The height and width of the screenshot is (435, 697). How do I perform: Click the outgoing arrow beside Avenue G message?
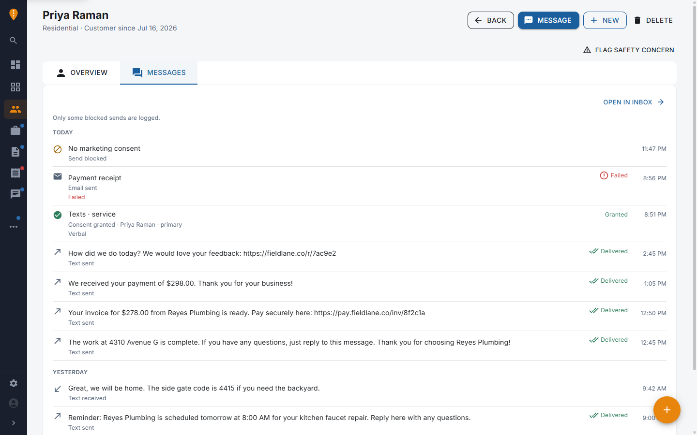[x=58, y=341]
